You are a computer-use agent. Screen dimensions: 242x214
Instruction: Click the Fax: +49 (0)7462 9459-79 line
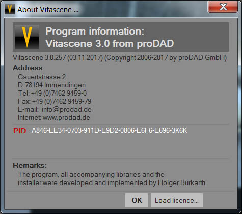click(x=55, y=101)
